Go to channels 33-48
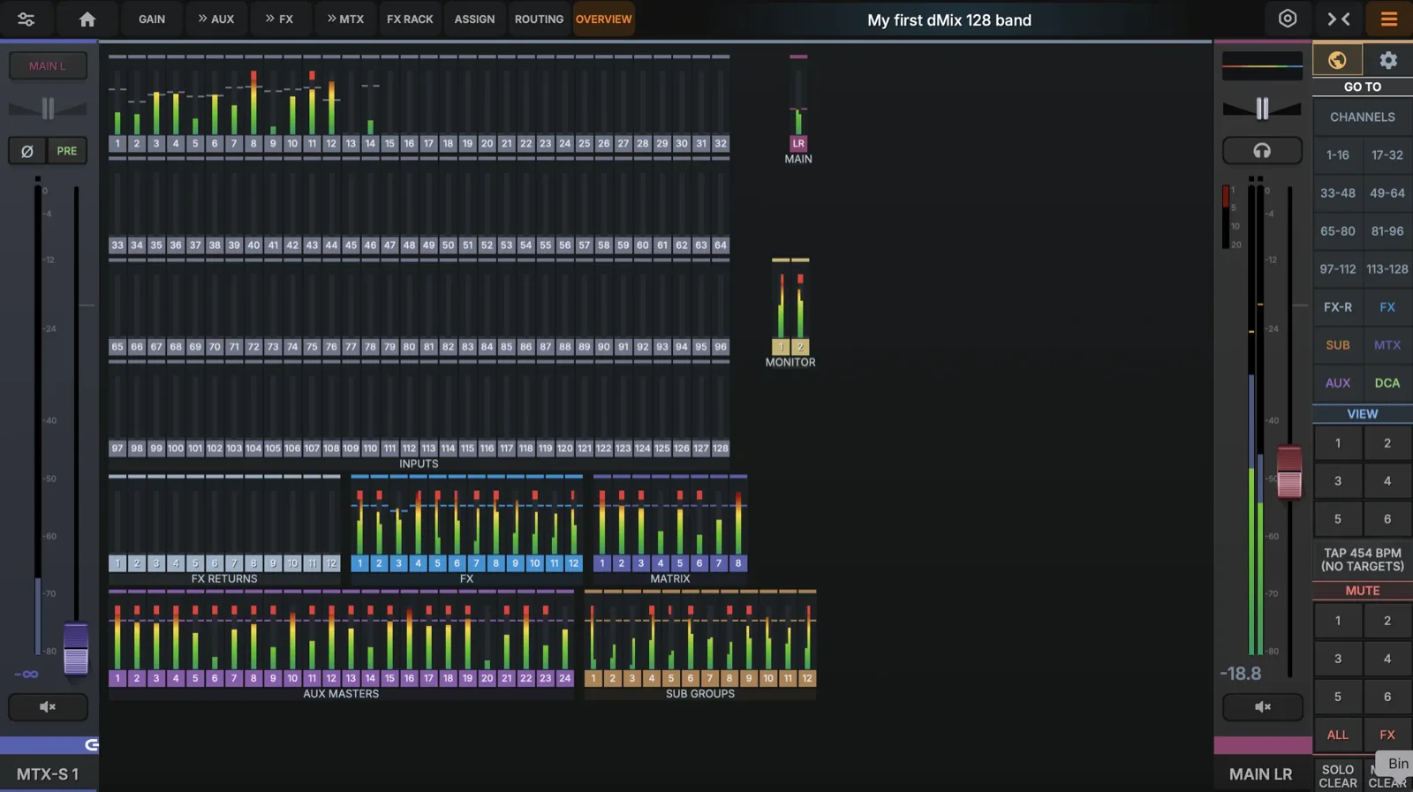This screenshot has width=1413, height=792. [x=1337, y=193]
